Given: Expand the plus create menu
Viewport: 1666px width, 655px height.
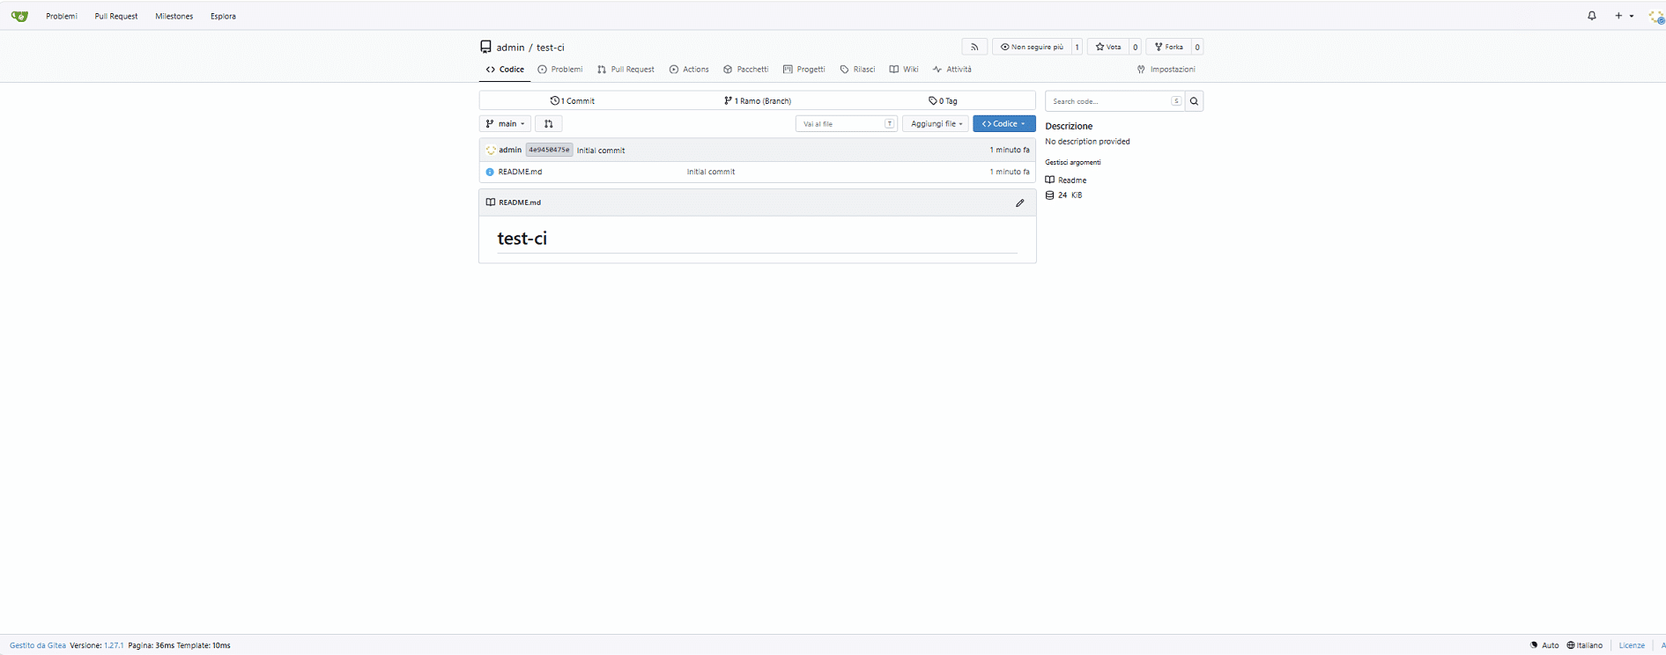Looking at the screenshot, I should coord(1624,16).
